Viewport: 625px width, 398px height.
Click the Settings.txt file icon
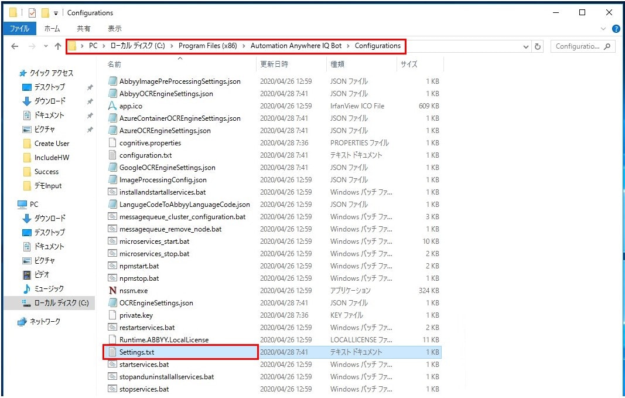[113, 352]
